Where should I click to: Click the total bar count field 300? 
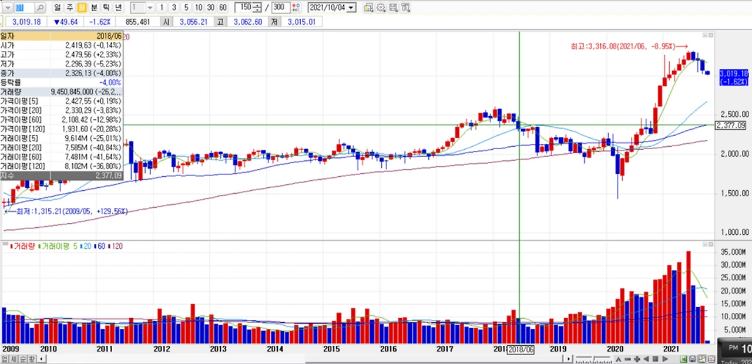280,7
